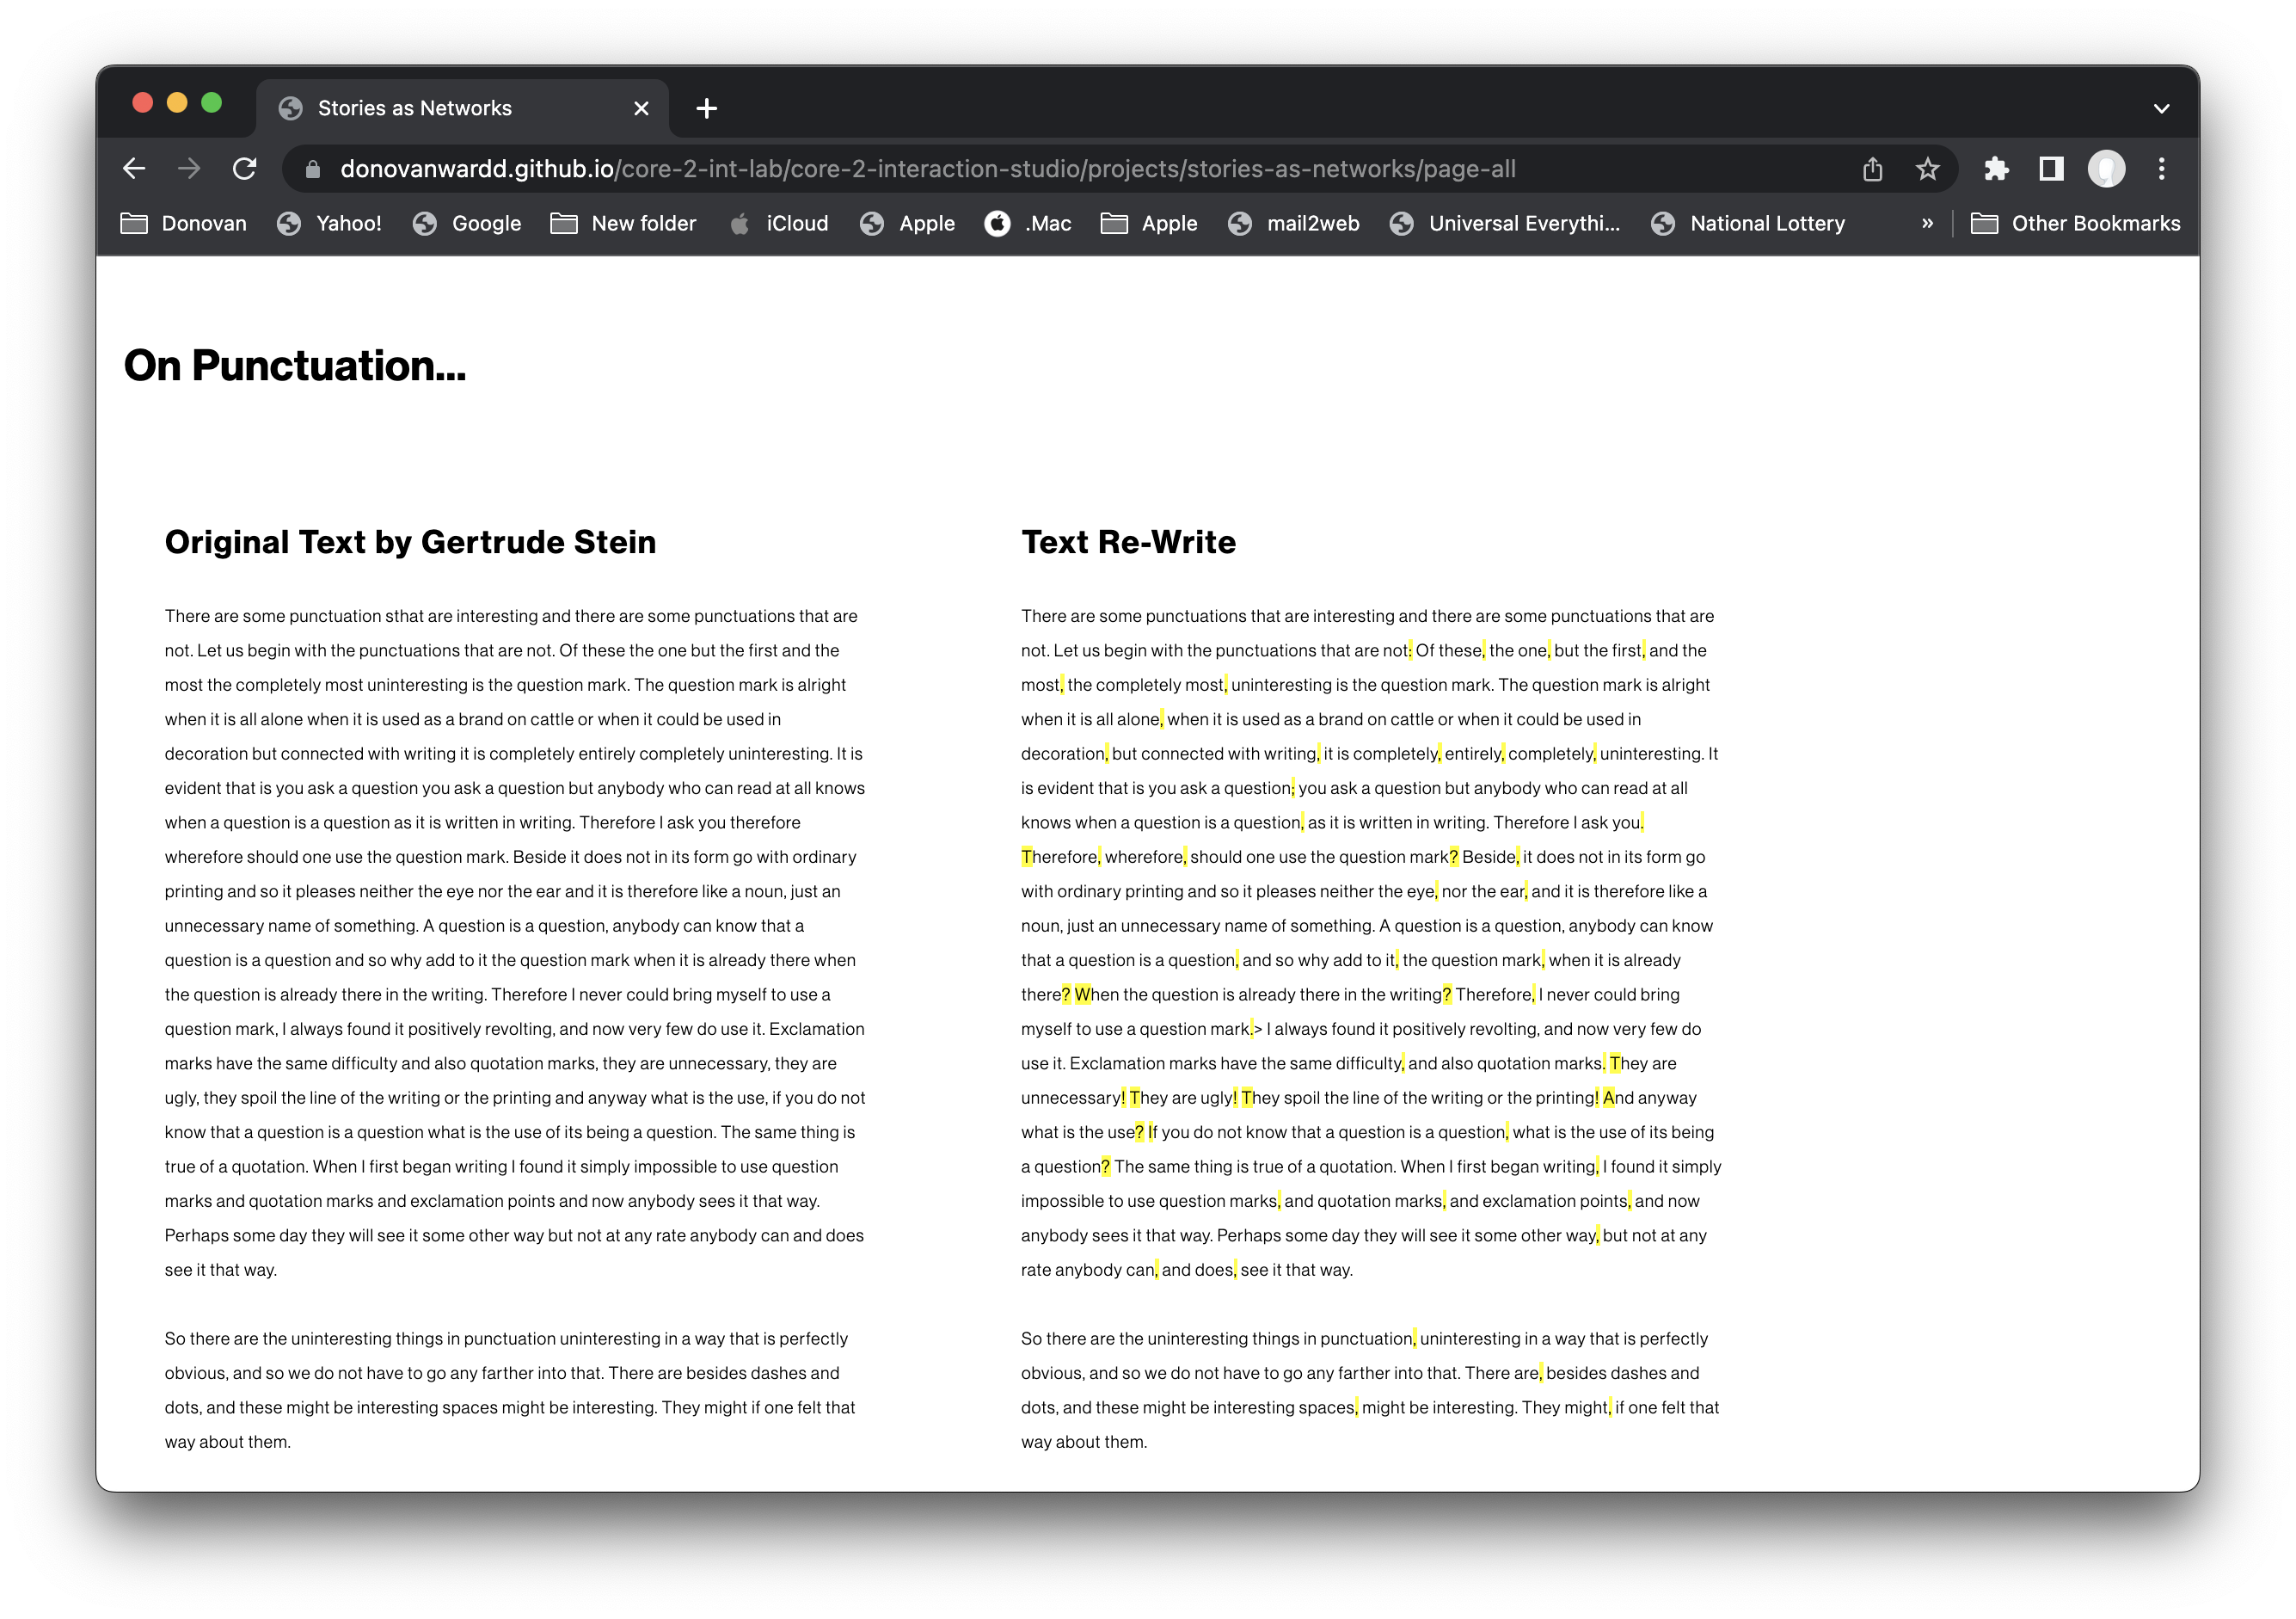Open the Extensions puzzle icon

[1996, 169]
